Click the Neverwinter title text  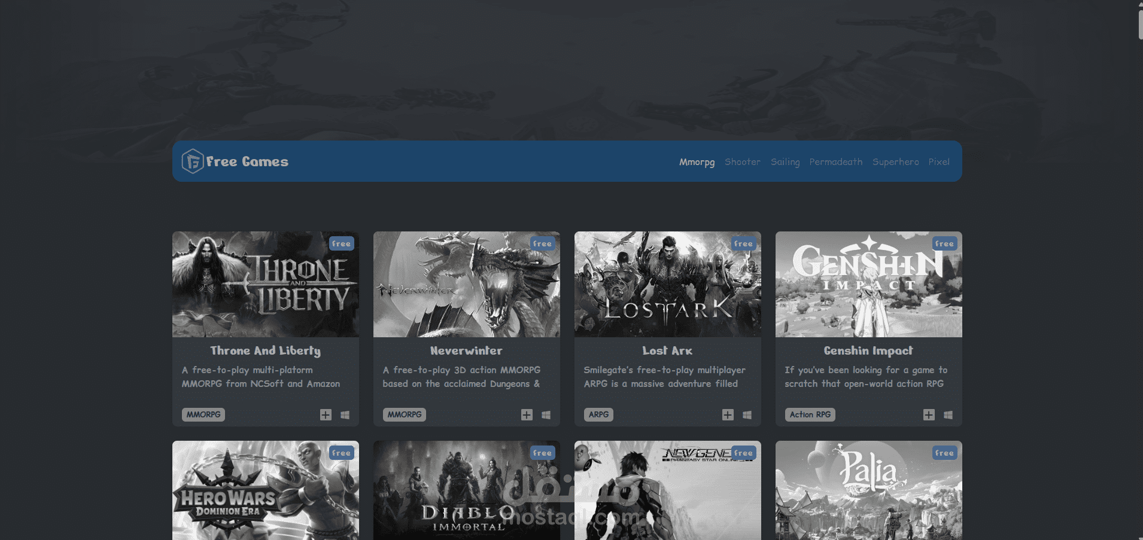click(x=467, y=351)
